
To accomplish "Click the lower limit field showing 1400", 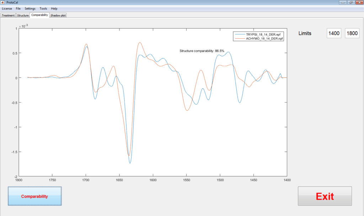I will coord(334,33).
